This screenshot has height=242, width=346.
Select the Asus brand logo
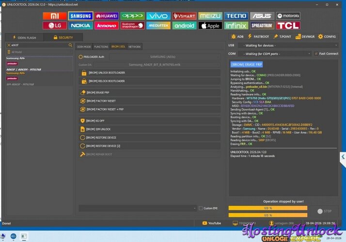click(x=262, y=16)
